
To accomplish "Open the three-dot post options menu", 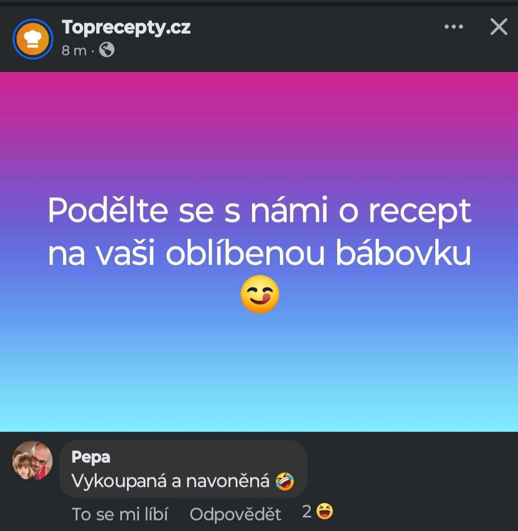I will click(x=454, y=26).
